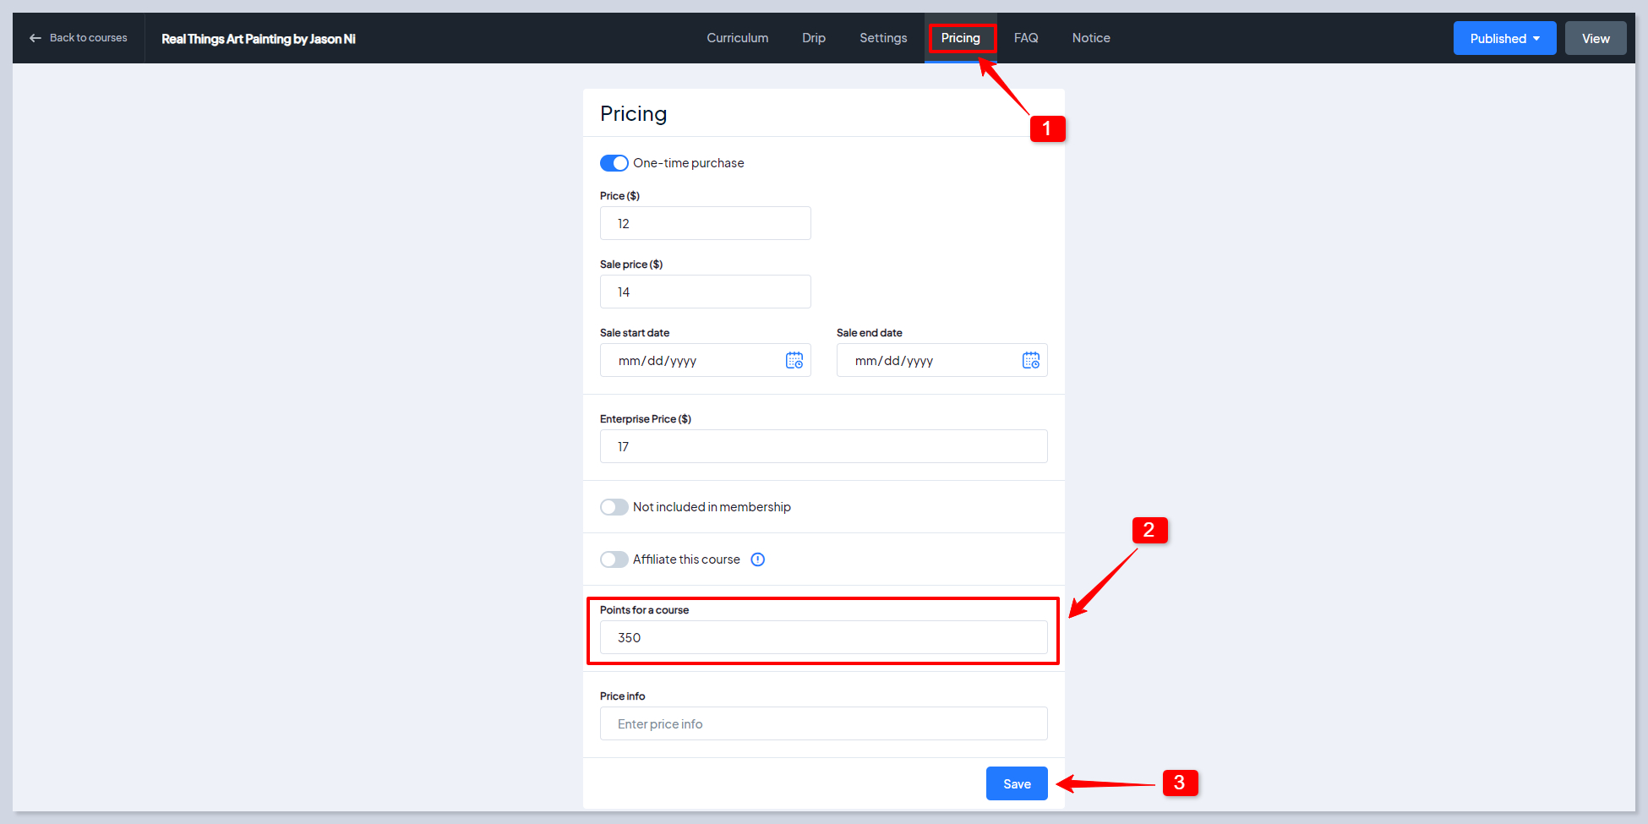Focus the Price info text field
1648x824 pixels.
(x=823, y=724)
